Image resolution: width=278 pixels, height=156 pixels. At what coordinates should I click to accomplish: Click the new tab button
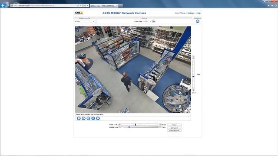(x=121, y=6)
